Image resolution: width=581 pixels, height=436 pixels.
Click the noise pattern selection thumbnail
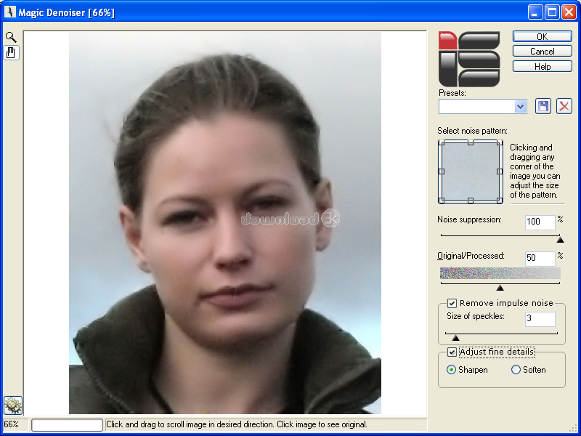point(471,171)
